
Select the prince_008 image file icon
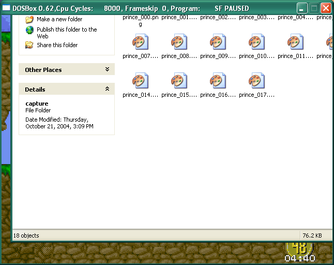(179, 42)
